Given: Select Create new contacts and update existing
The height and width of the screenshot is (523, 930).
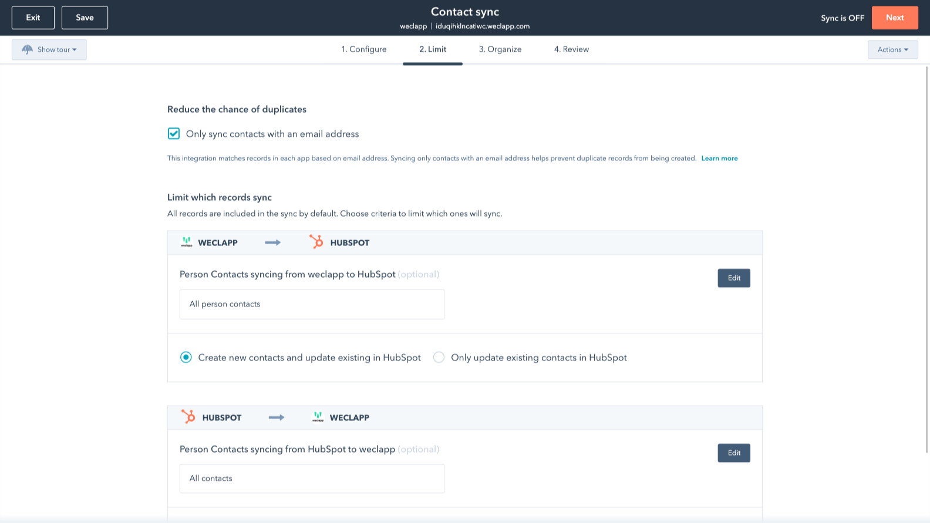Looking at the screenshot, I should tap(186, 357).
